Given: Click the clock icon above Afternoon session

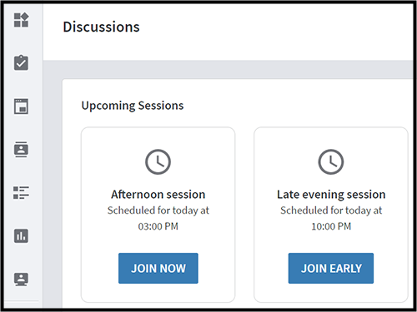Looking at the screenshot, I should click(158, 162).
